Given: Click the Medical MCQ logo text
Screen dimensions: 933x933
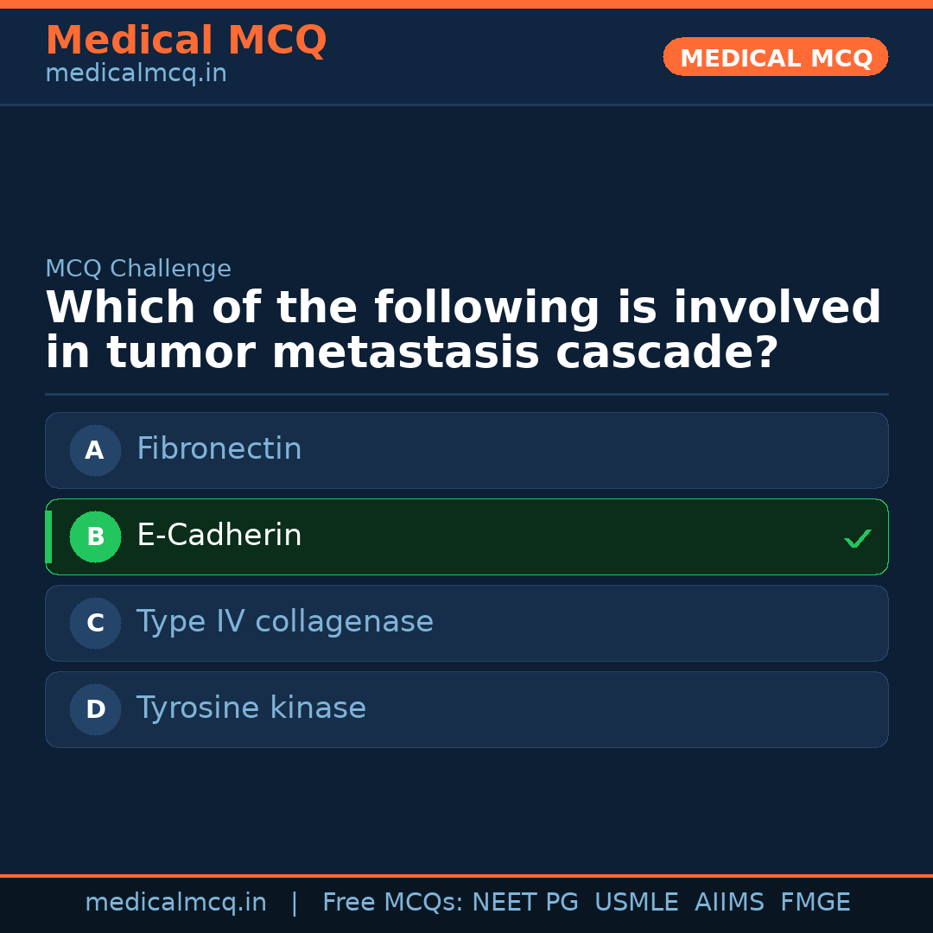Looking at the screenshot, I should pyautogui.click(x=186, y=40).
